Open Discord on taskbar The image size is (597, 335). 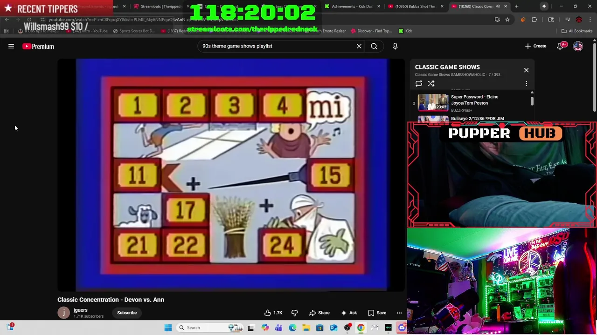pos(402,328)
